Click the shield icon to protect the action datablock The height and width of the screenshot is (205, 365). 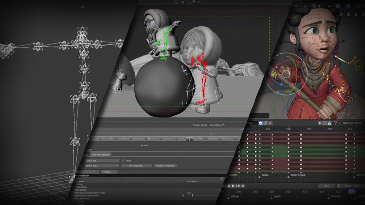261,123
